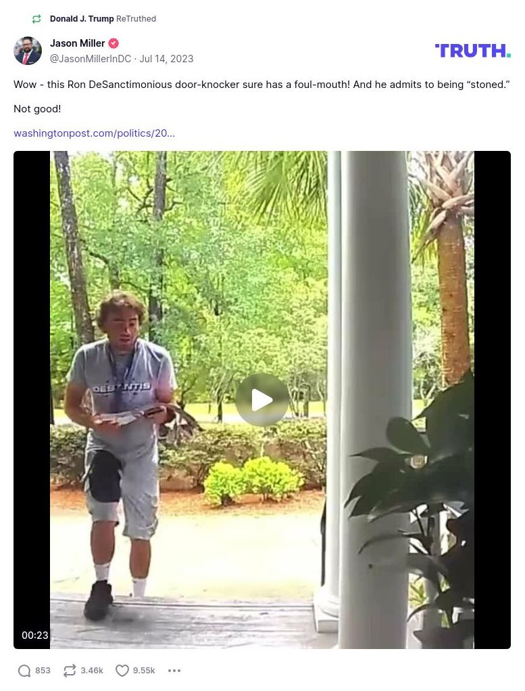Play the embedded video
This screenshot has width=525, height=691.
click(x=262, y=400)
